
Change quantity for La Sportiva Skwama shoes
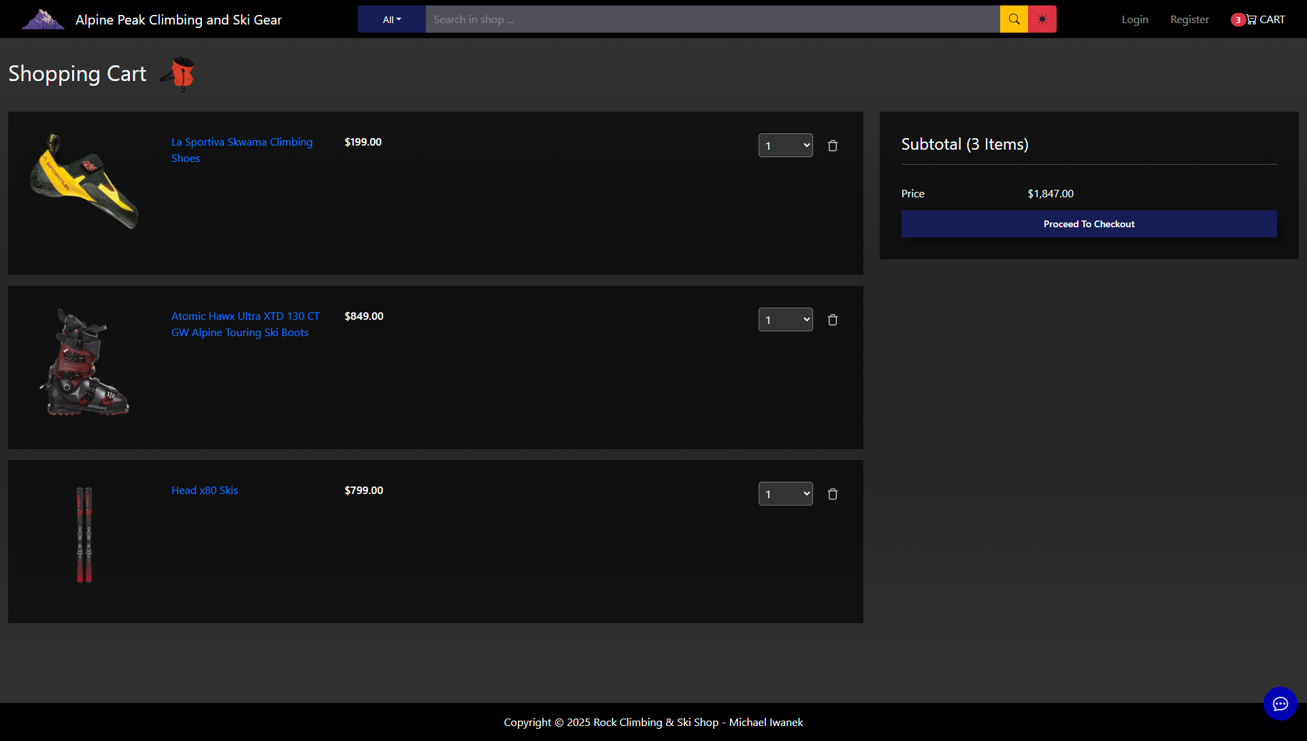point(785,146)
